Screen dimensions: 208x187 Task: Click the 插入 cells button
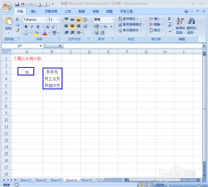pyautogui.click(x=156, y=19)
